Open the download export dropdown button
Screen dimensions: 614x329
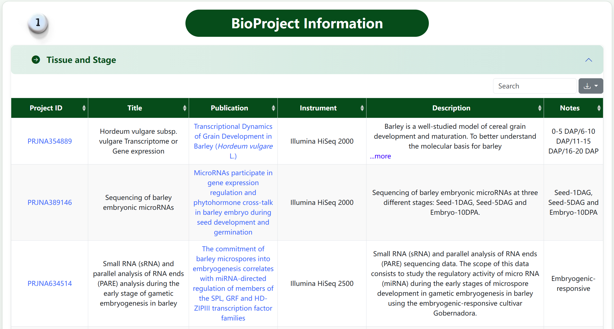[x=591, y=86]
